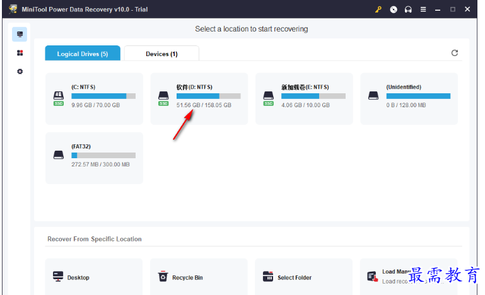
Task: Click the C: drive usage bar
Action: pyautogui.click(x=103, y=96)
